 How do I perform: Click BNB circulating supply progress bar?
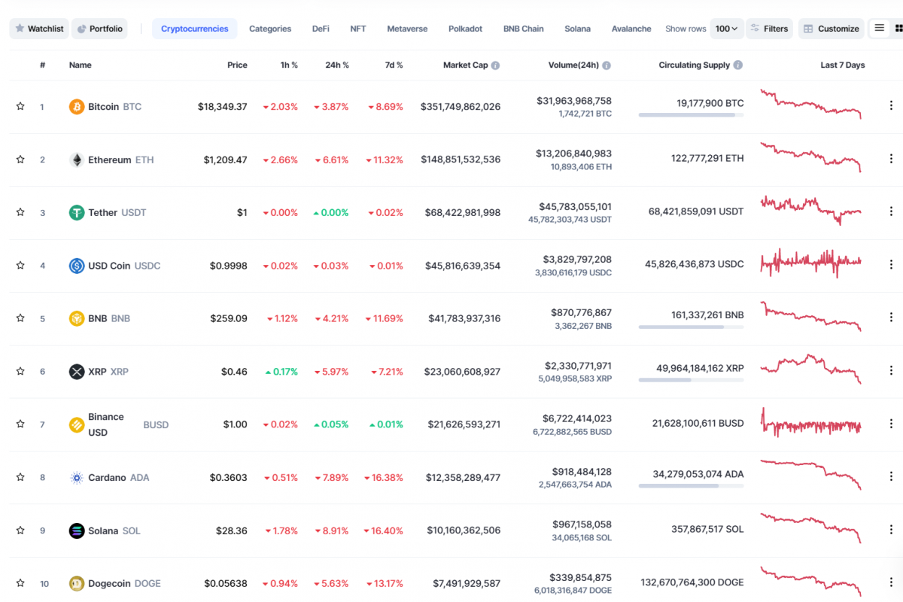(692, 327)
